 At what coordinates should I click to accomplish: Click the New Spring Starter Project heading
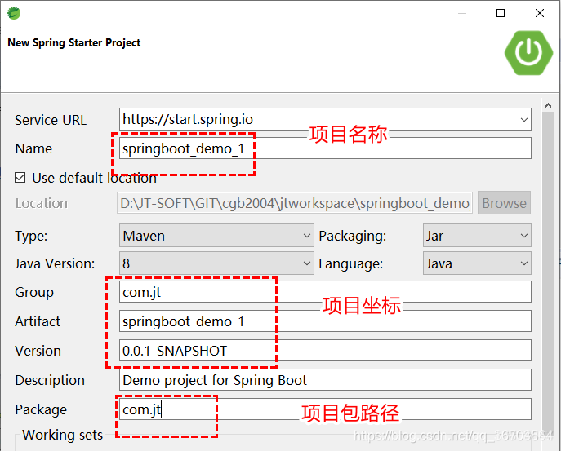coord(74,43)
